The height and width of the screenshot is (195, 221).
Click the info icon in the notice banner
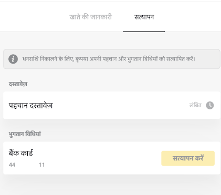point(13,59)
